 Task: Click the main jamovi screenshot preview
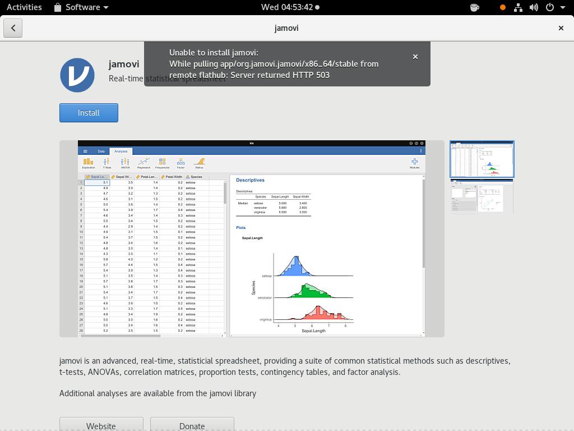[x=252, y=239]
